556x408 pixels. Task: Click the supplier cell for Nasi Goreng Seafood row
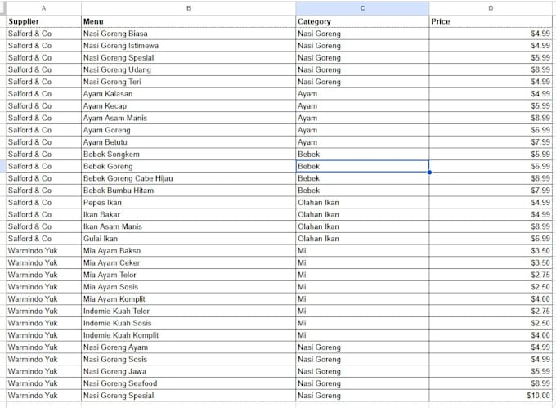click(x=43, y=383)
